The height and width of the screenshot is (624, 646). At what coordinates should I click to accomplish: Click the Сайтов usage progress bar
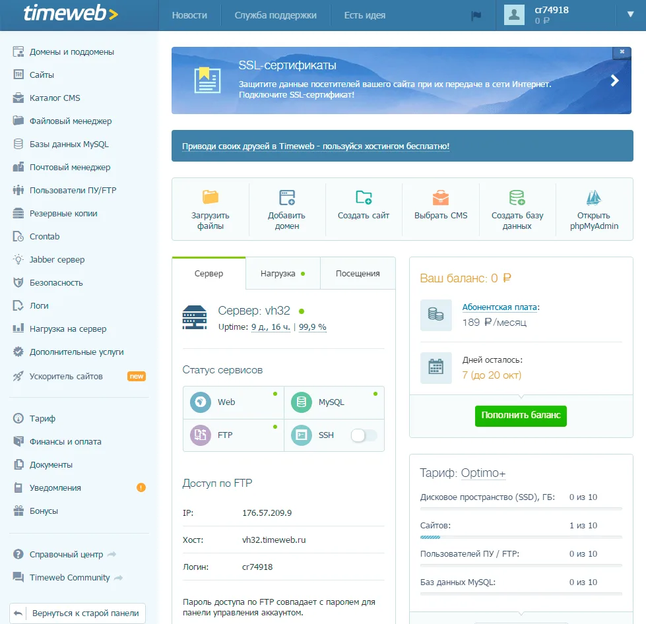tap(521, 537)
